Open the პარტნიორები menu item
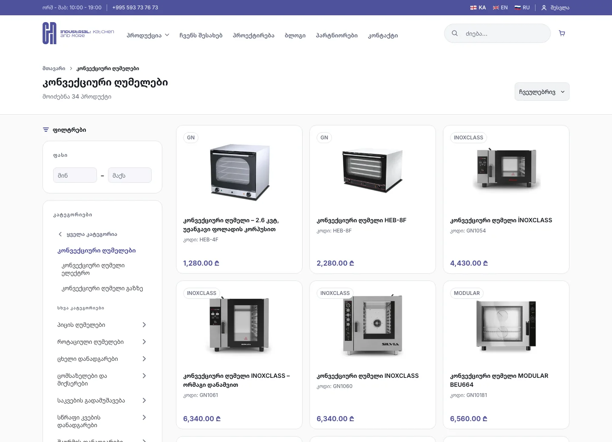This screenshot has height=442, width=612. (x=337, y=35)
